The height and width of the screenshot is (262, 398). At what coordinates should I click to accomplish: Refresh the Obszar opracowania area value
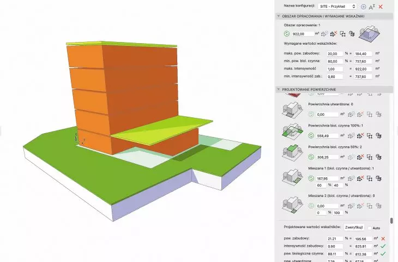(287, 33)
